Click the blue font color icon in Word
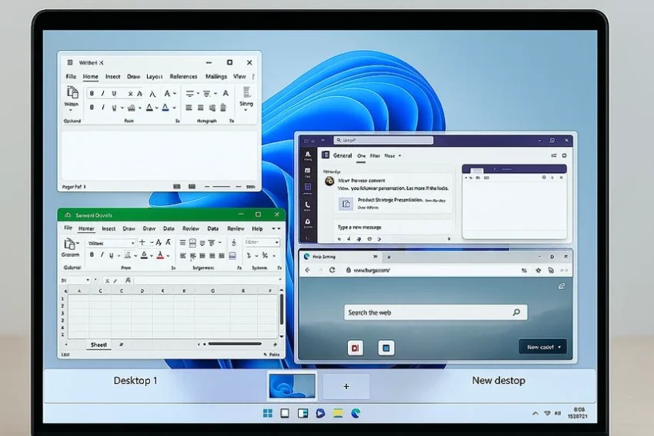 pyautogui.click(x=165, y=108)
